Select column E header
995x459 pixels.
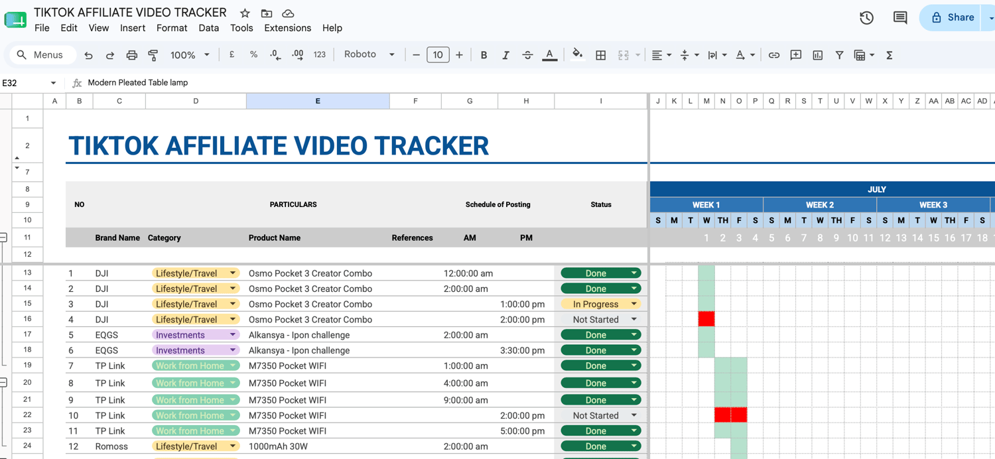[x=318, y=101]
